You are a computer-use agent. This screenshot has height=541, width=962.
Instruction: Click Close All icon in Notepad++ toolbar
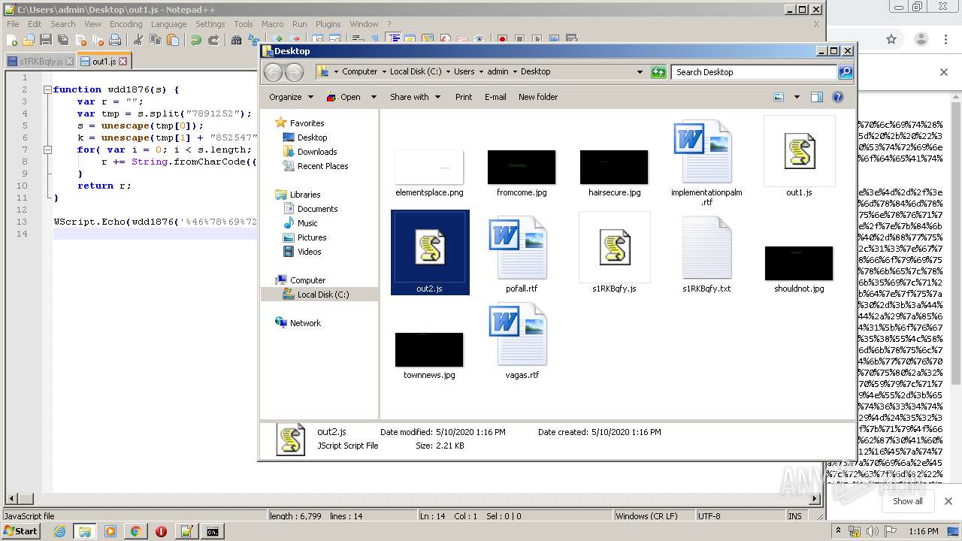pos(98,40)
